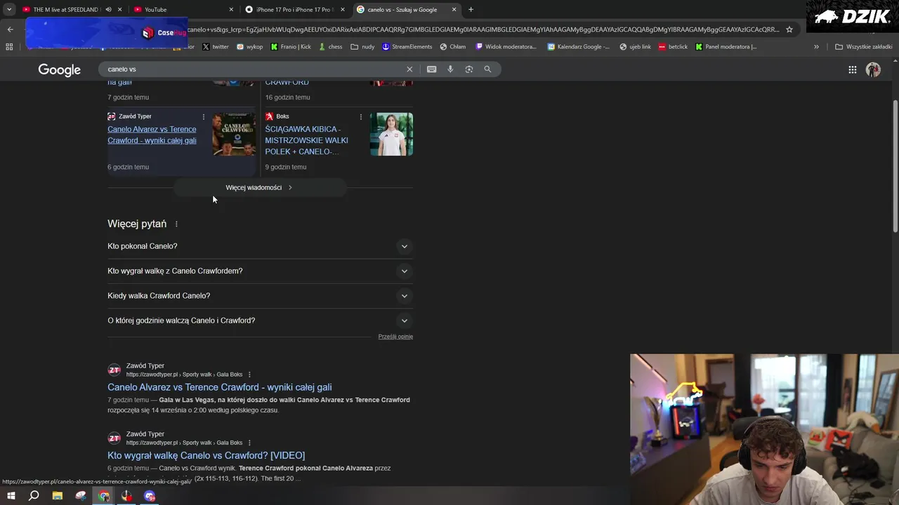Screen dimensions: 899x505
Task: Open Widok moderatora bookmark
Action: click(506, 47)
